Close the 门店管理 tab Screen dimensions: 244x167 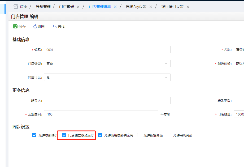78,7
